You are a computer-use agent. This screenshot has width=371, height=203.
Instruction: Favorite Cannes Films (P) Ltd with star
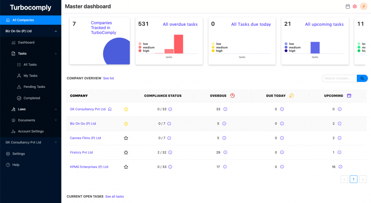[x=126, y=138]
